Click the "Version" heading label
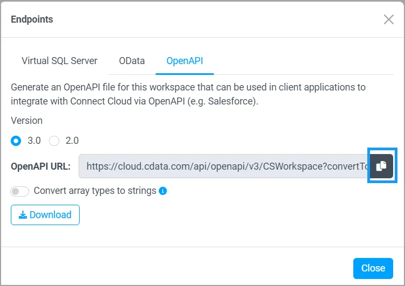Viewport: 405px width, 286px height. tap(26, 121)
